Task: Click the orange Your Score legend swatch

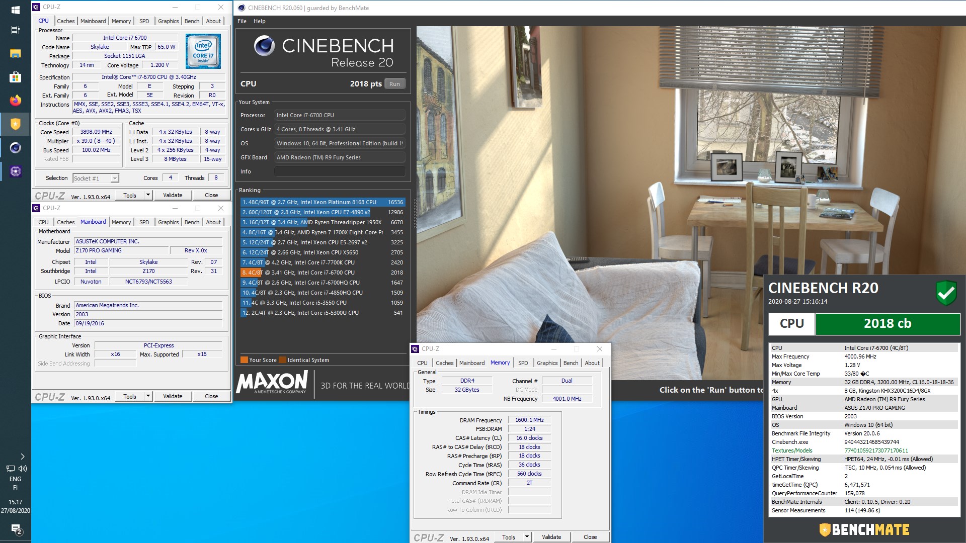Action: (x=244, y=360)
